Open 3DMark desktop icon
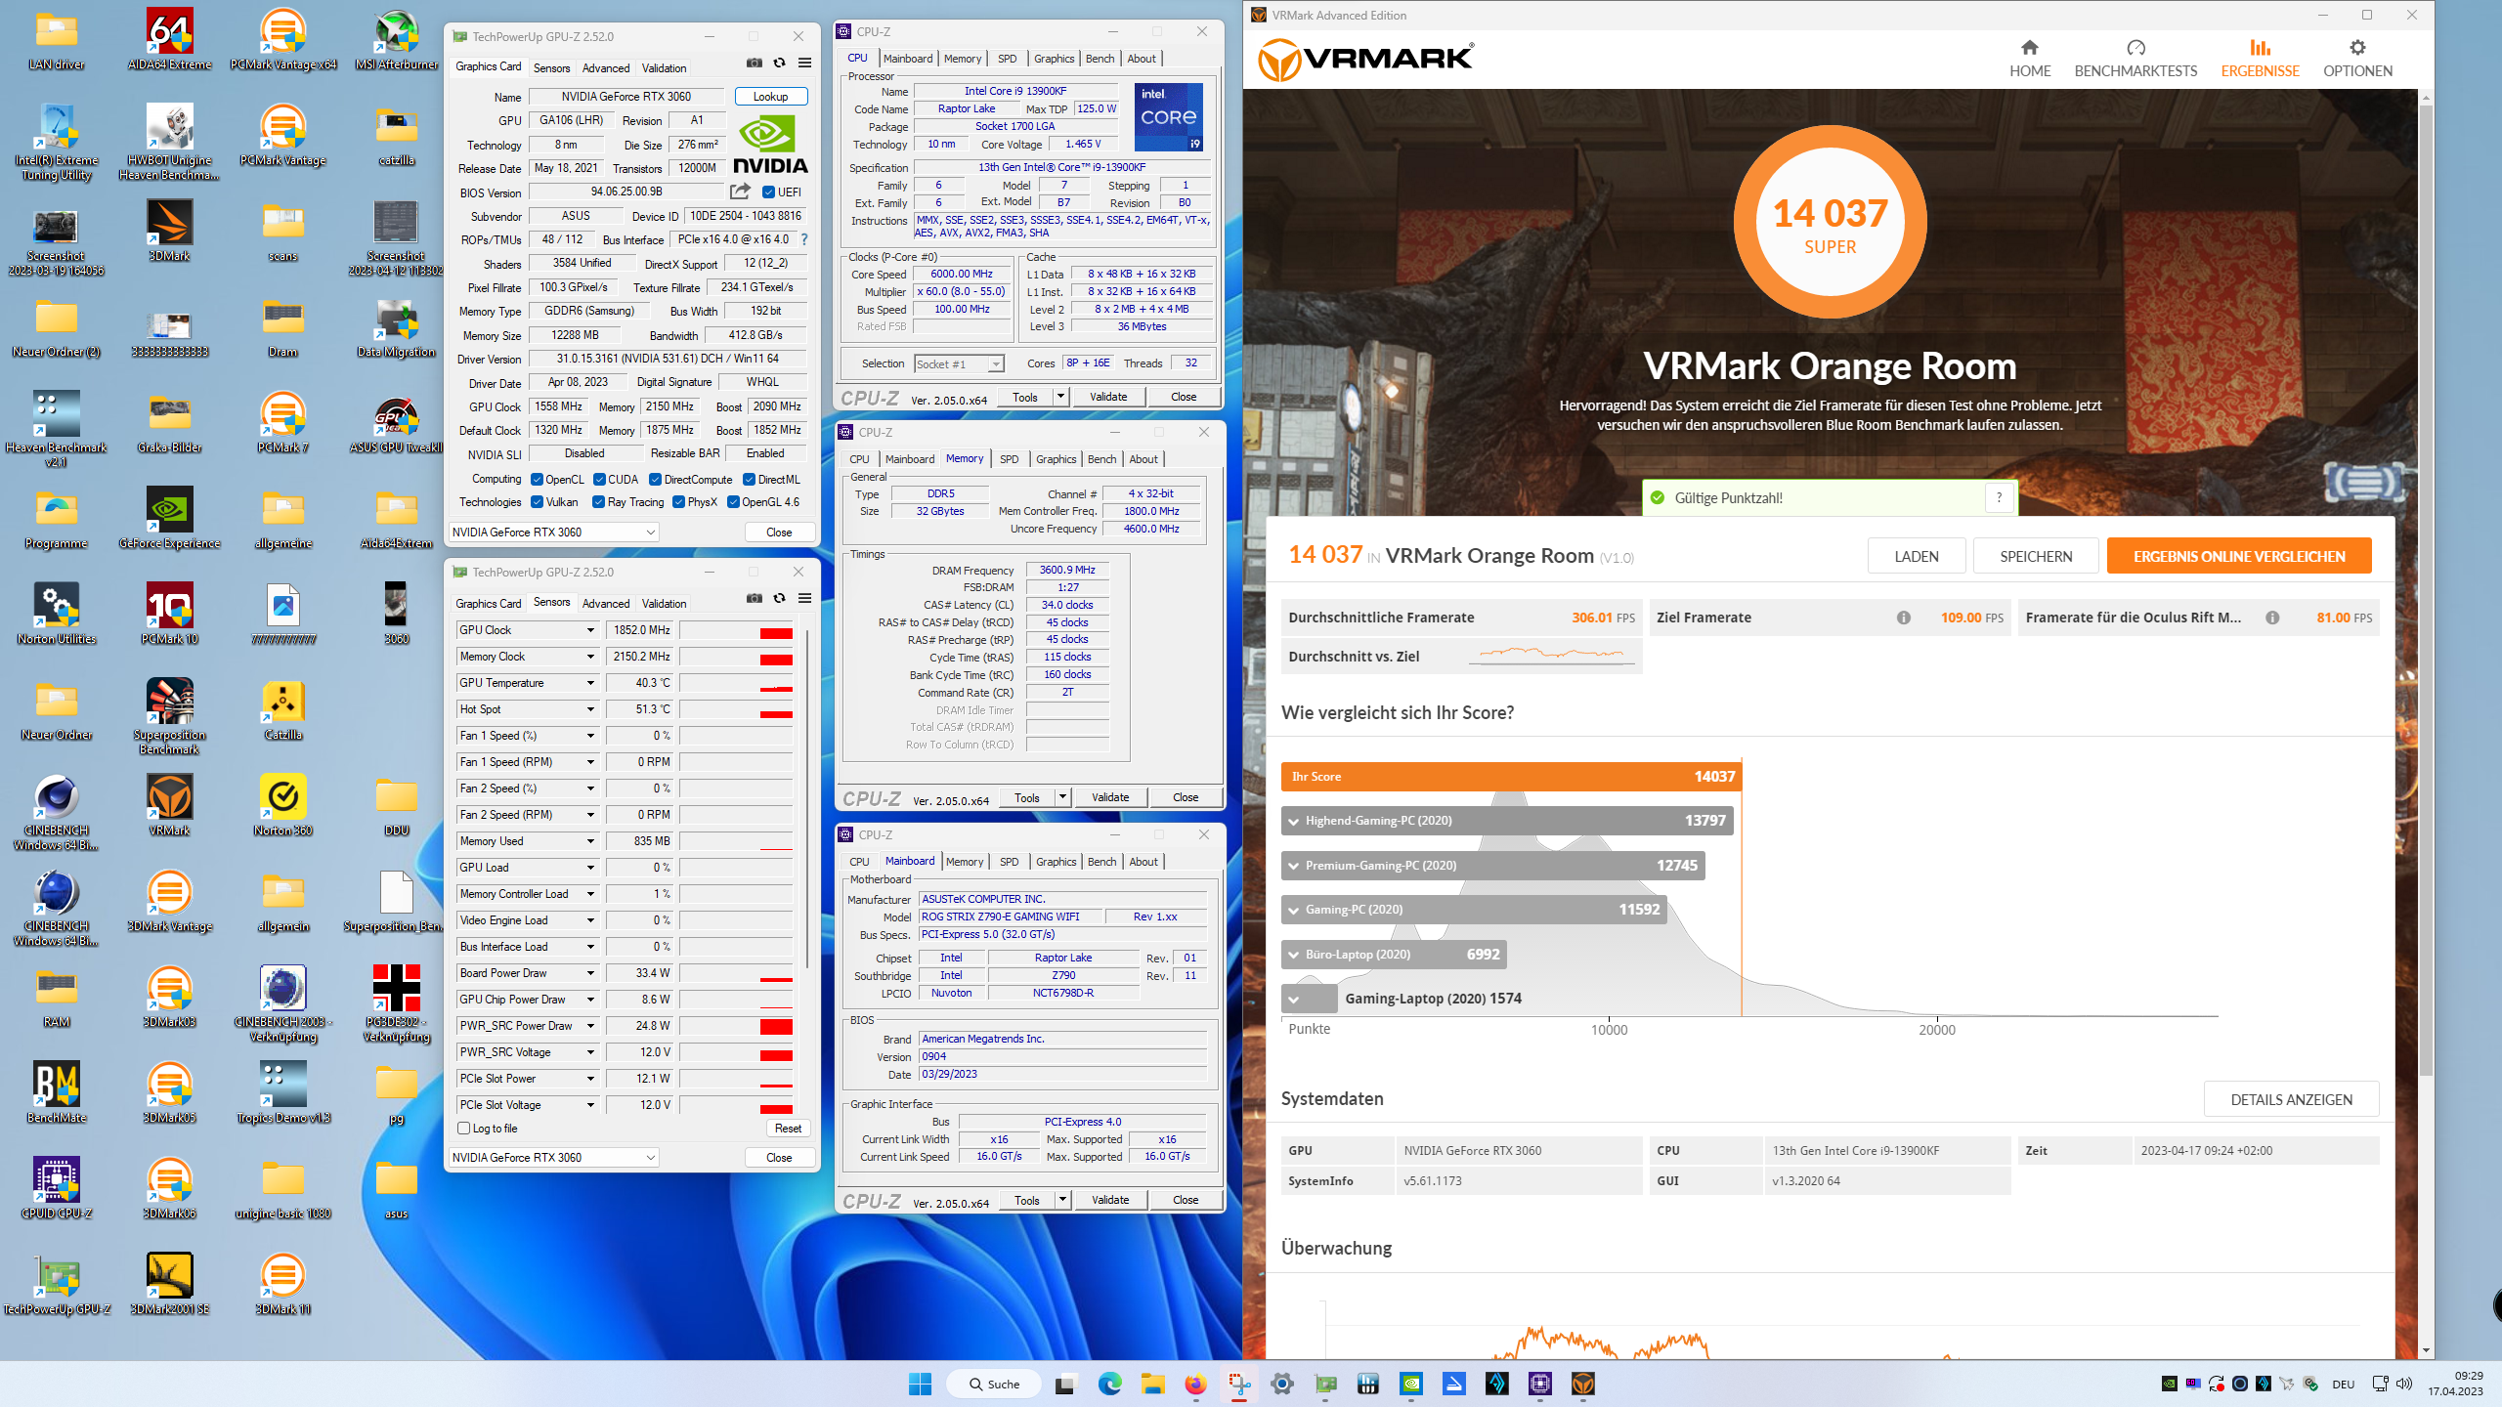Image resolution: width=2502 pixels, height=1407 pixels. point(170,232)
